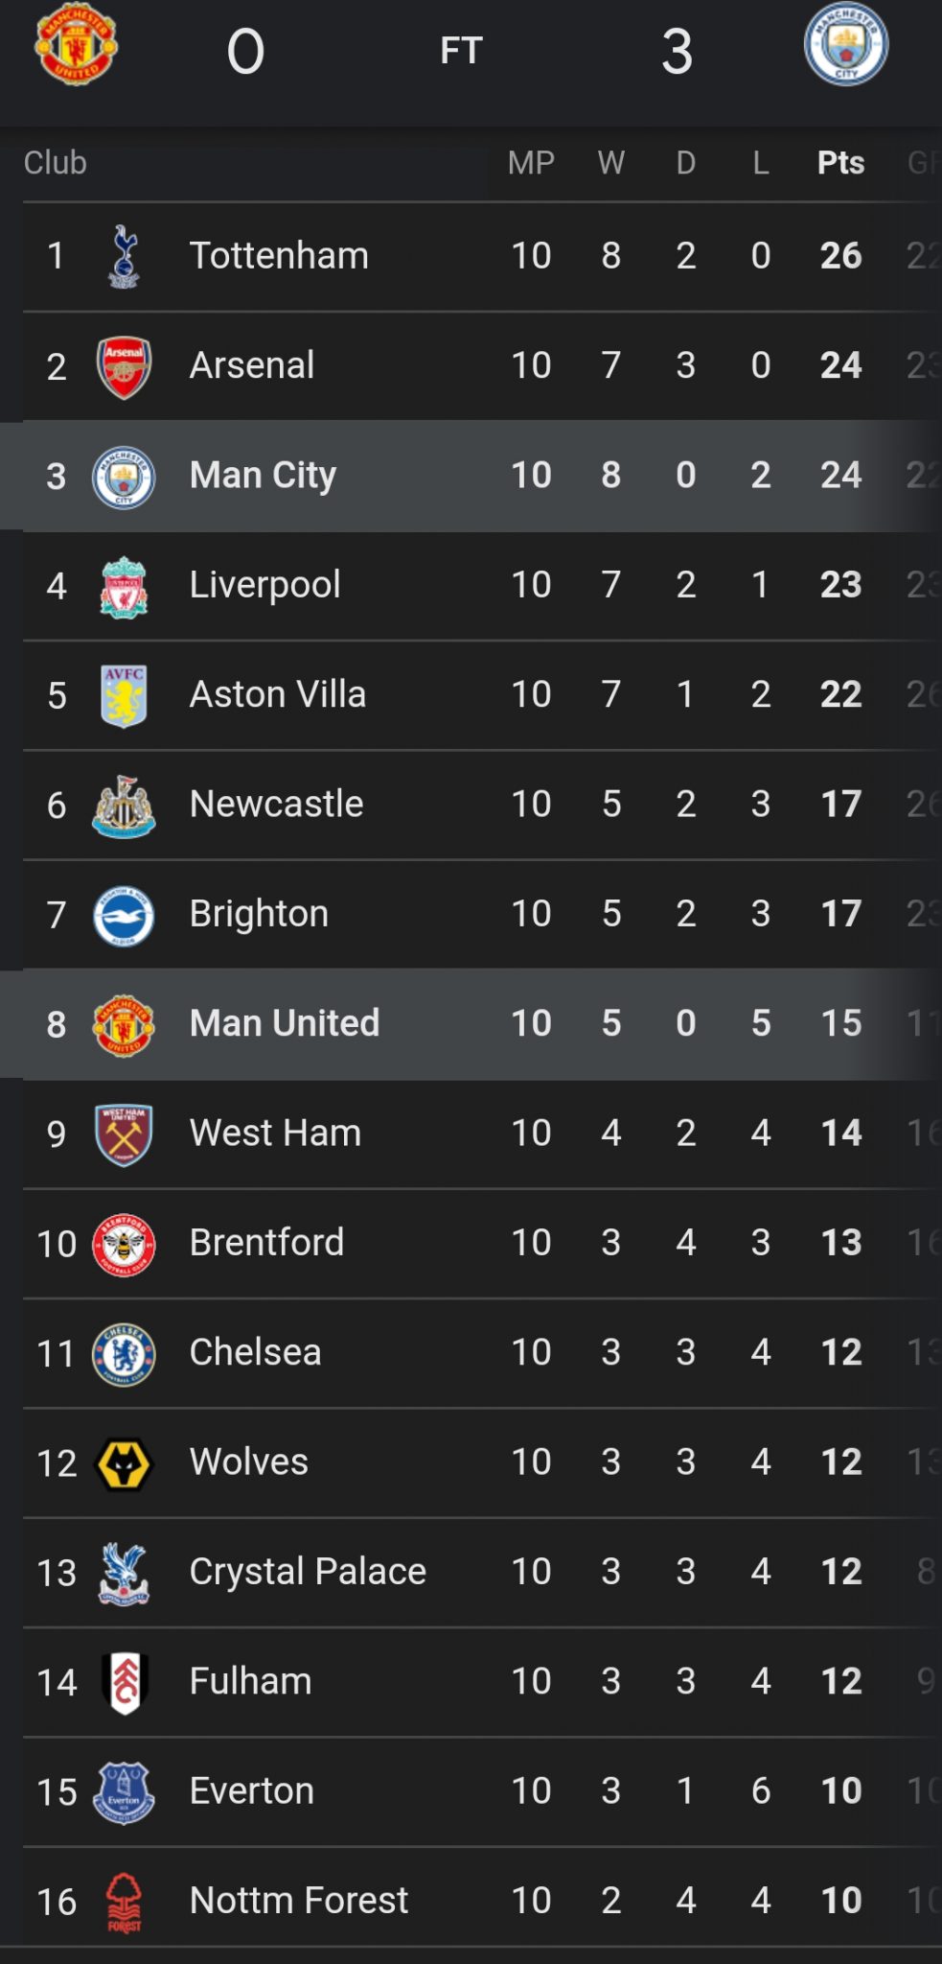Tap the Club column header

click(x=56, y=163)
